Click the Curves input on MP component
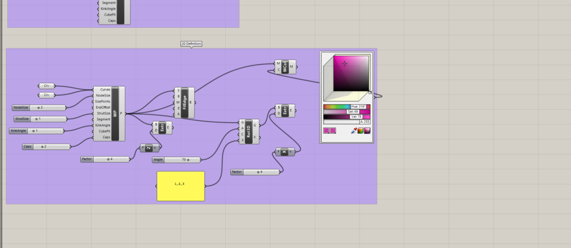The image size is (571, 248). (105, 90)
